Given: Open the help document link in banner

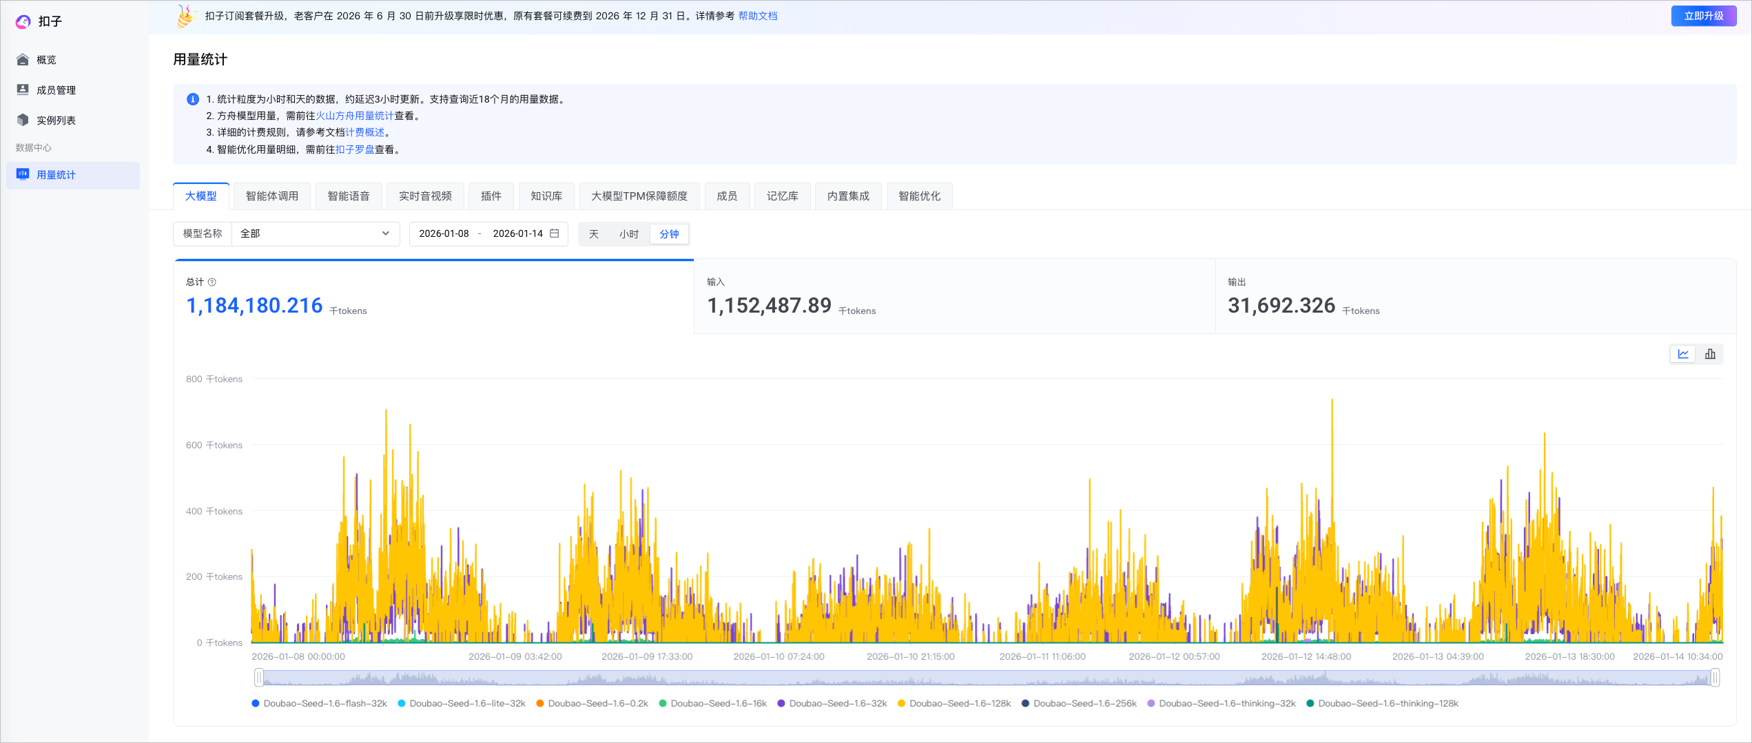Looking at the screenshot, I should [x=757, y=16].
